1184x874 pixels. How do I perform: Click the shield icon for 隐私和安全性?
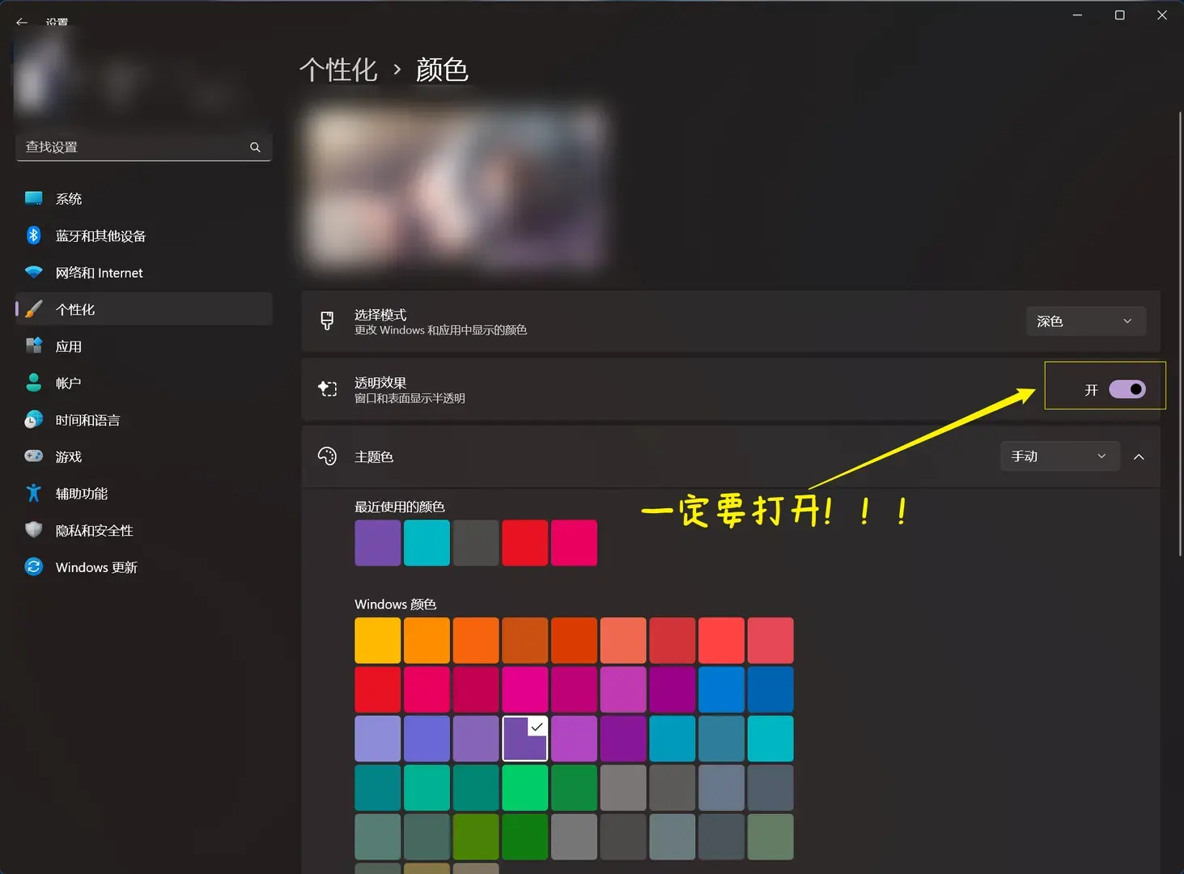33,530
